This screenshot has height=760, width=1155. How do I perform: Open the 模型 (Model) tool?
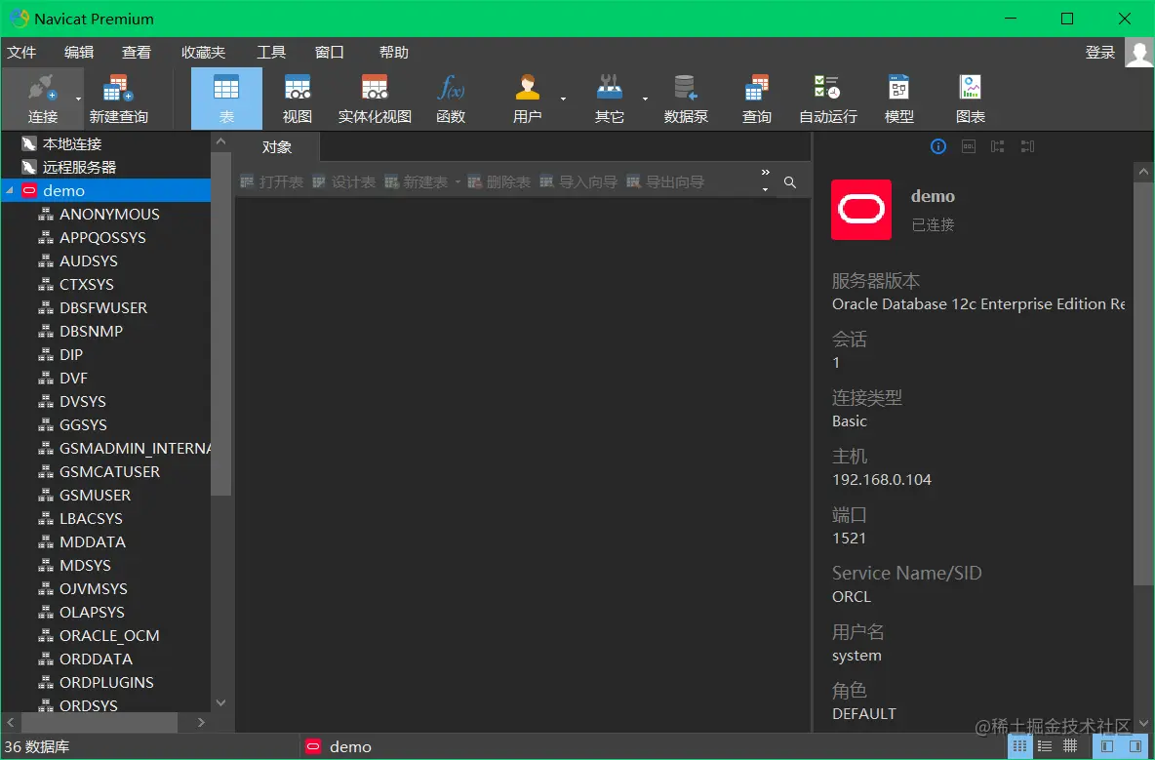[898, 99]
